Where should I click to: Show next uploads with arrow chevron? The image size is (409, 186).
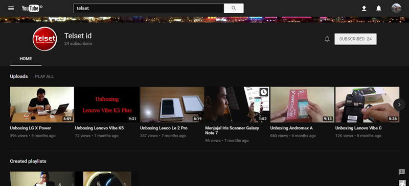pos(399,104)
